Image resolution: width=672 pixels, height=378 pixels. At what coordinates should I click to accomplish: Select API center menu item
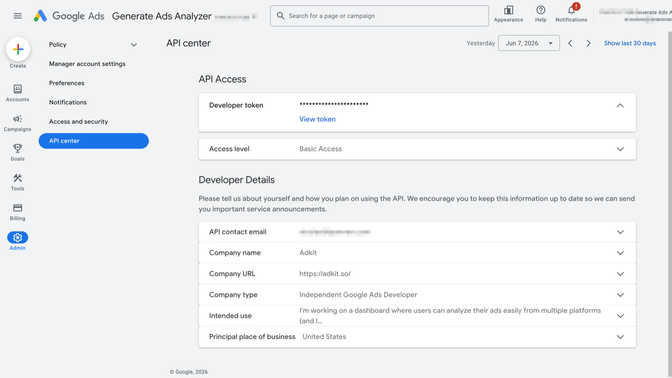(94, 141)
